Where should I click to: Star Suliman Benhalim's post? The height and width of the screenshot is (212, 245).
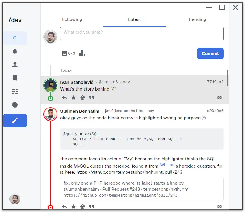point(74,207)
